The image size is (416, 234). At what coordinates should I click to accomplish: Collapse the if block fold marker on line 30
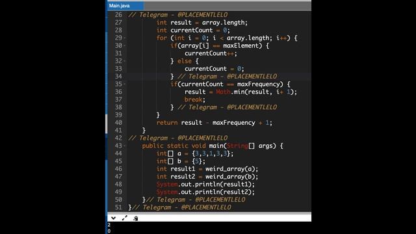[x=125, y=46]
